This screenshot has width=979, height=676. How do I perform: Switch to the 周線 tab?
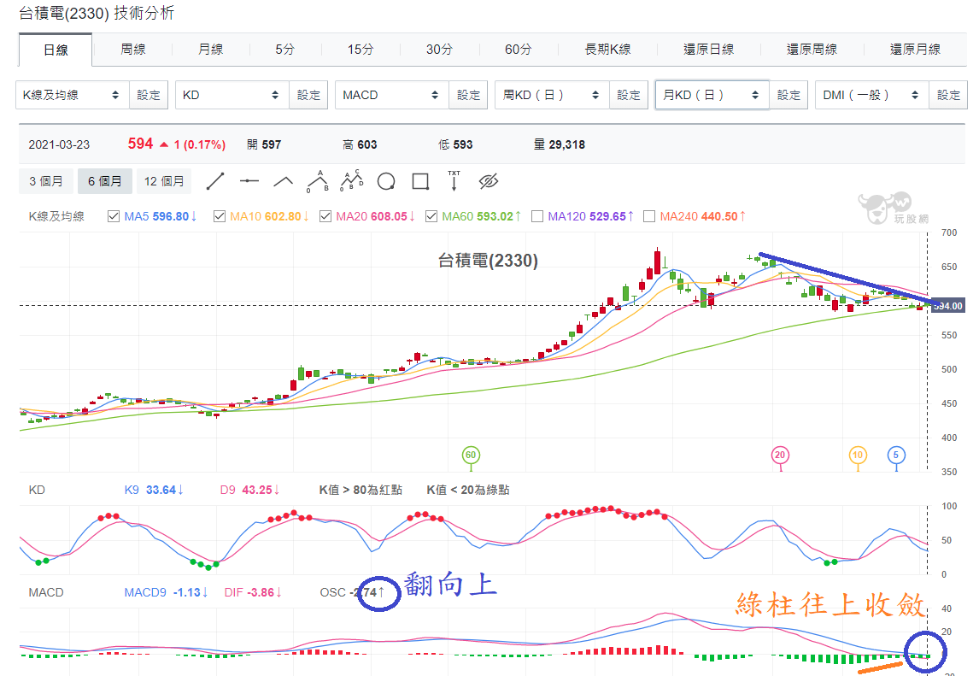(133, 50)
